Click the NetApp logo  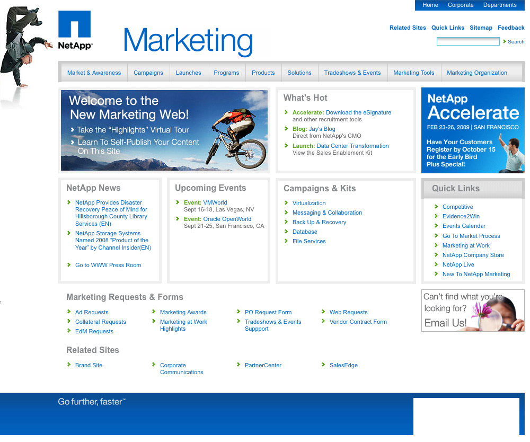tap(75, 30)
